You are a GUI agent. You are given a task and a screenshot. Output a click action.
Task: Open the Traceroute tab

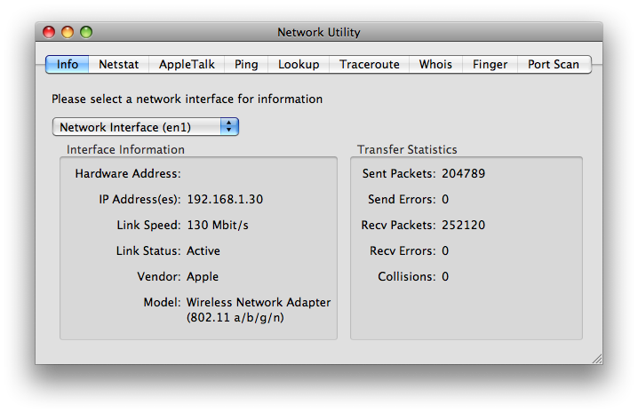tap(369, 64)
